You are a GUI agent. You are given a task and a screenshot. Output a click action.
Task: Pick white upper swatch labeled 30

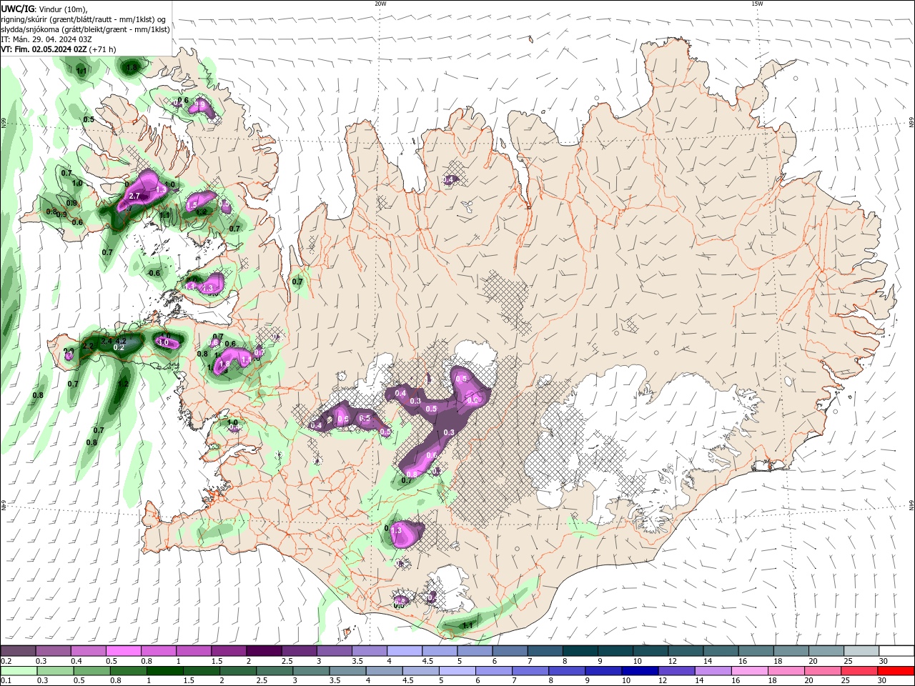896,651
